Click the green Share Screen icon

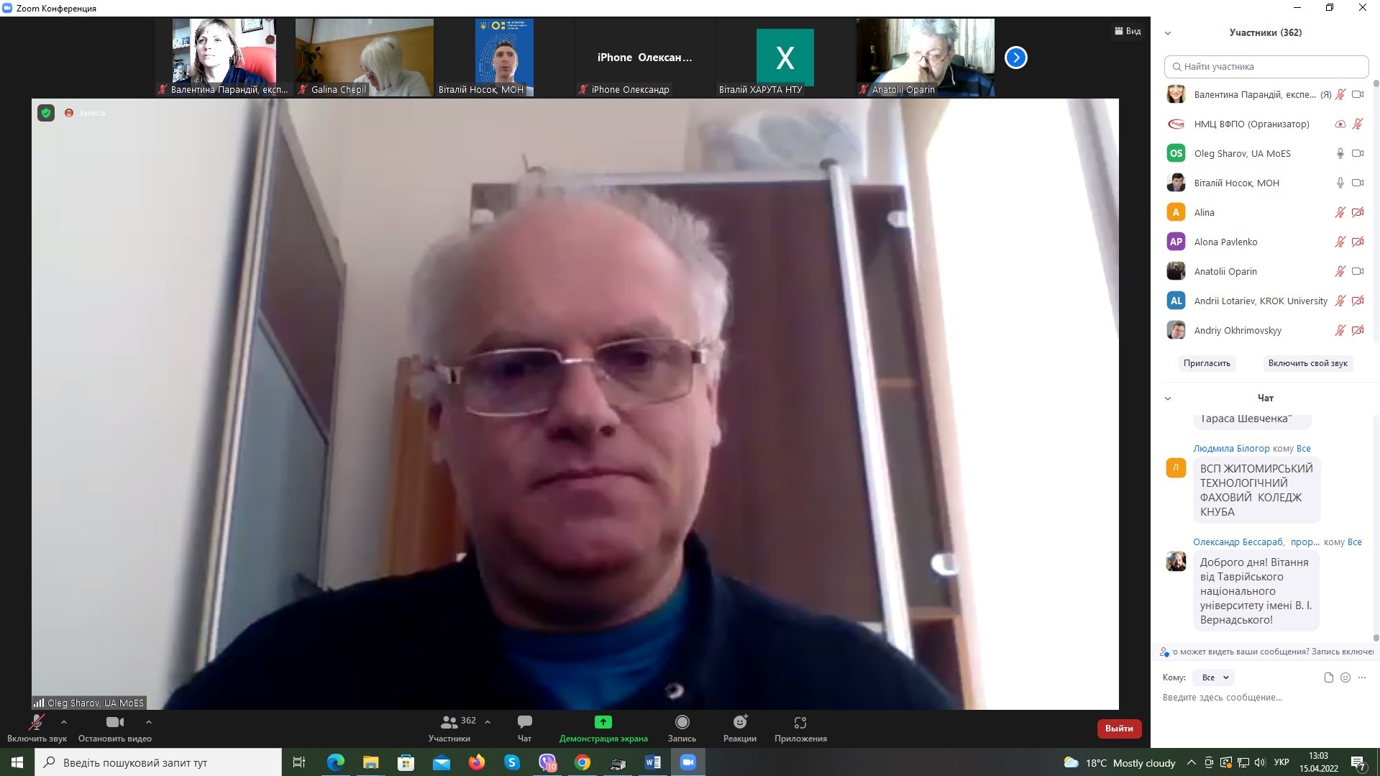point(603,722)
